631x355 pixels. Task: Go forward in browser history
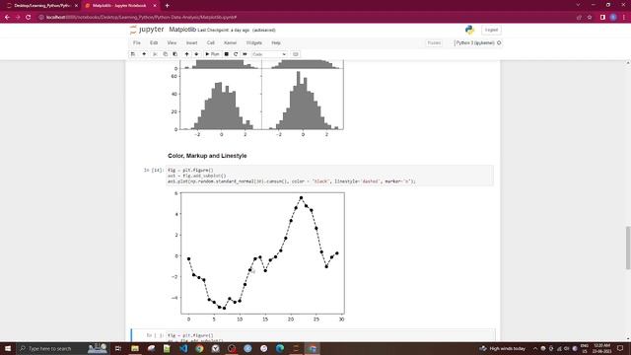pyautogui.click(x=18, y=18)
